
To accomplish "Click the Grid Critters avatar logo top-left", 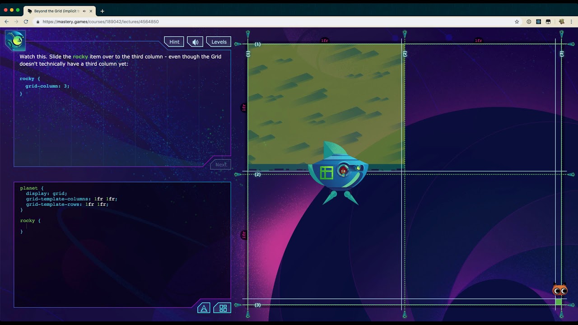I will 15,41.
